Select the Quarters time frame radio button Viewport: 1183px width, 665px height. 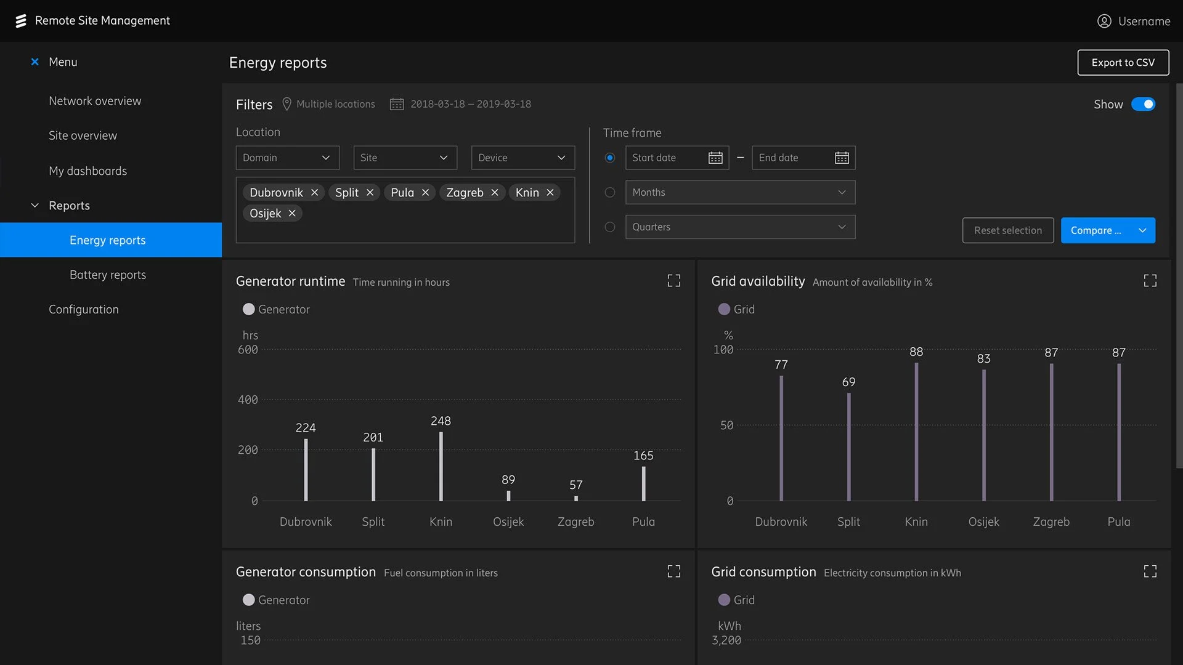610,227
